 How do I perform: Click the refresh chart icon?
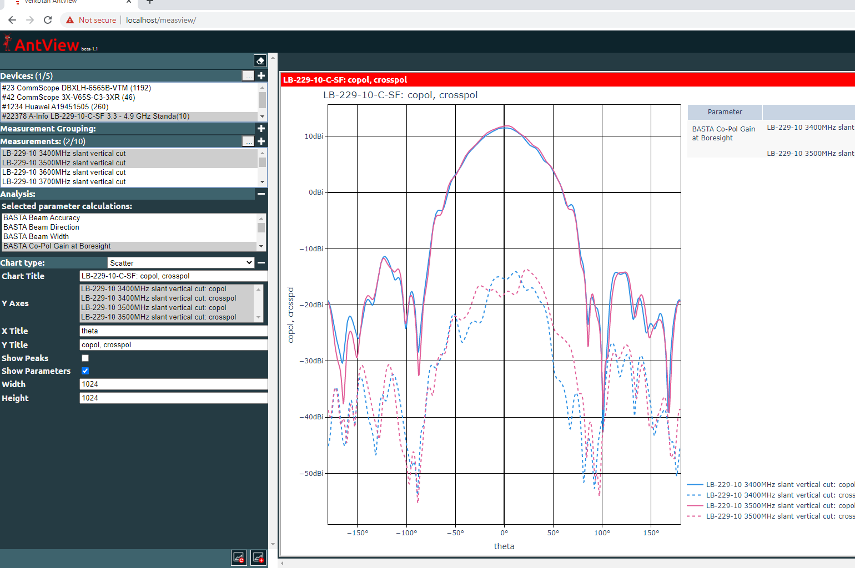pyautogui.click(x=239, y=557)
